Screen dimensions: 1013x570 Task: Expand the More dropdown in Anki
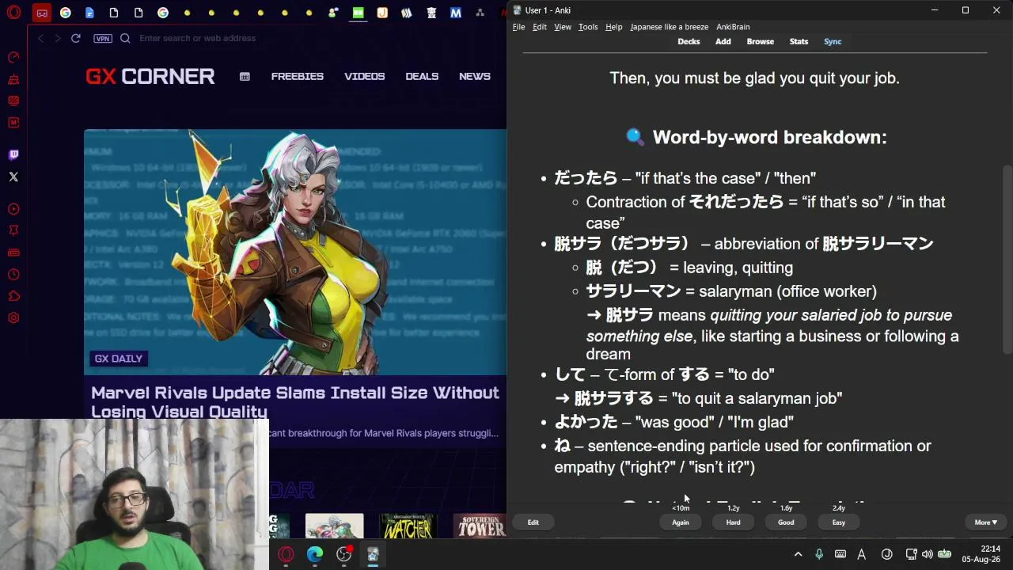[x=985, y=522]
